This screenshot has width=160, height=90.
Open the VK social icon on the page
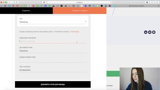[x=145, y=32]
